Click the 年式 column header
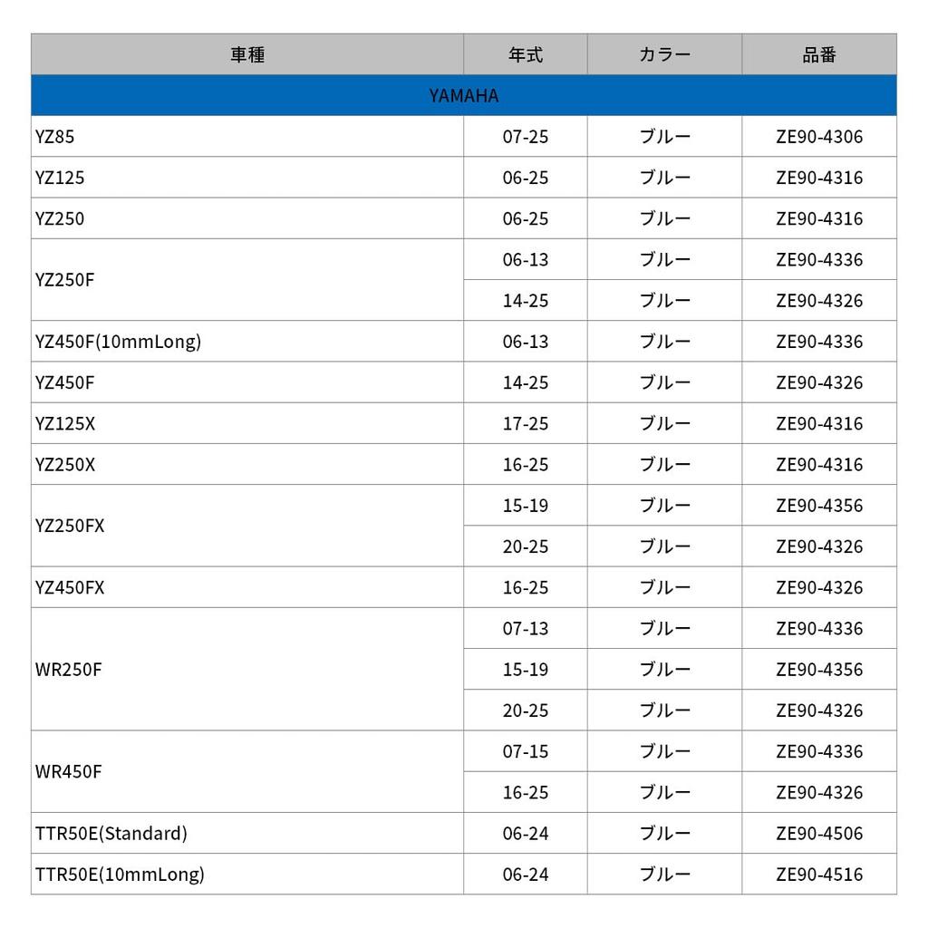928x928 pixels. [526, 54]
